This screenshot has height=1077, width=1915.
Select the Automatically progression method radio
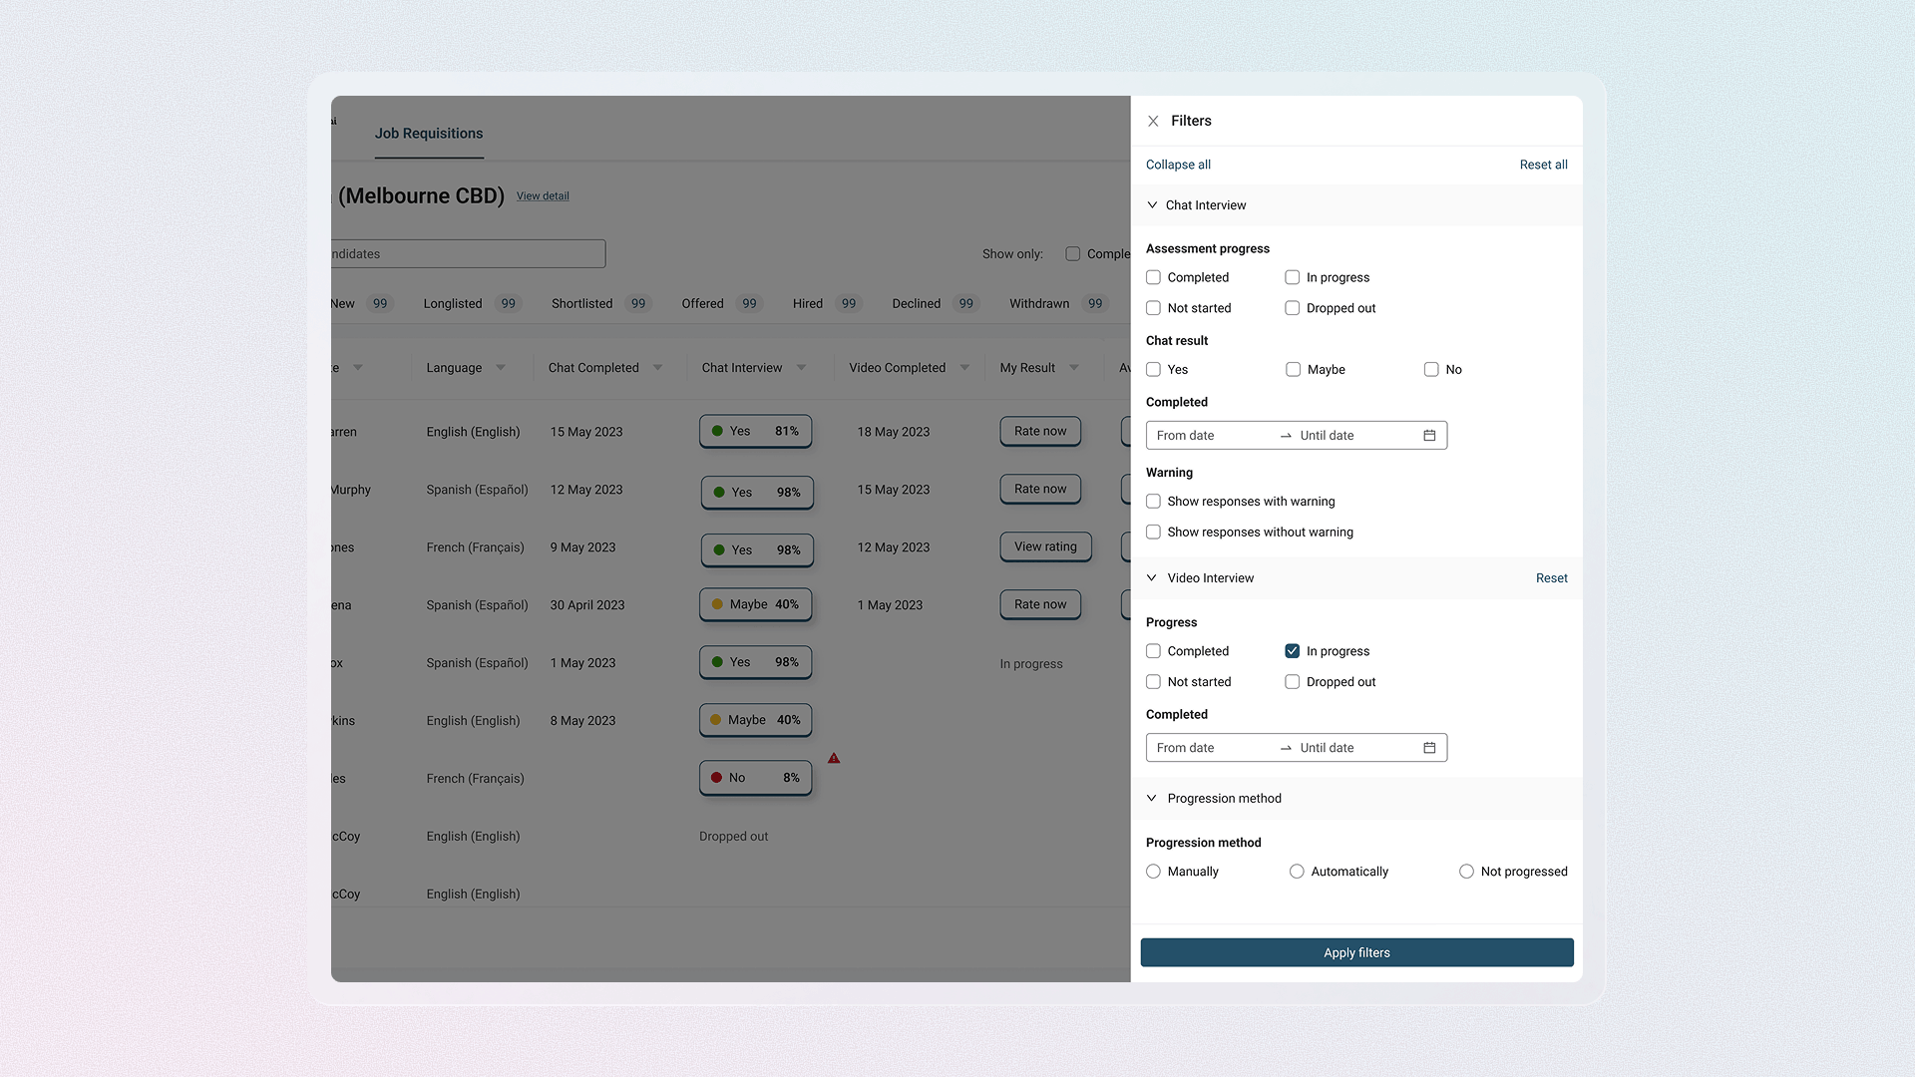tap(1297, 872)
